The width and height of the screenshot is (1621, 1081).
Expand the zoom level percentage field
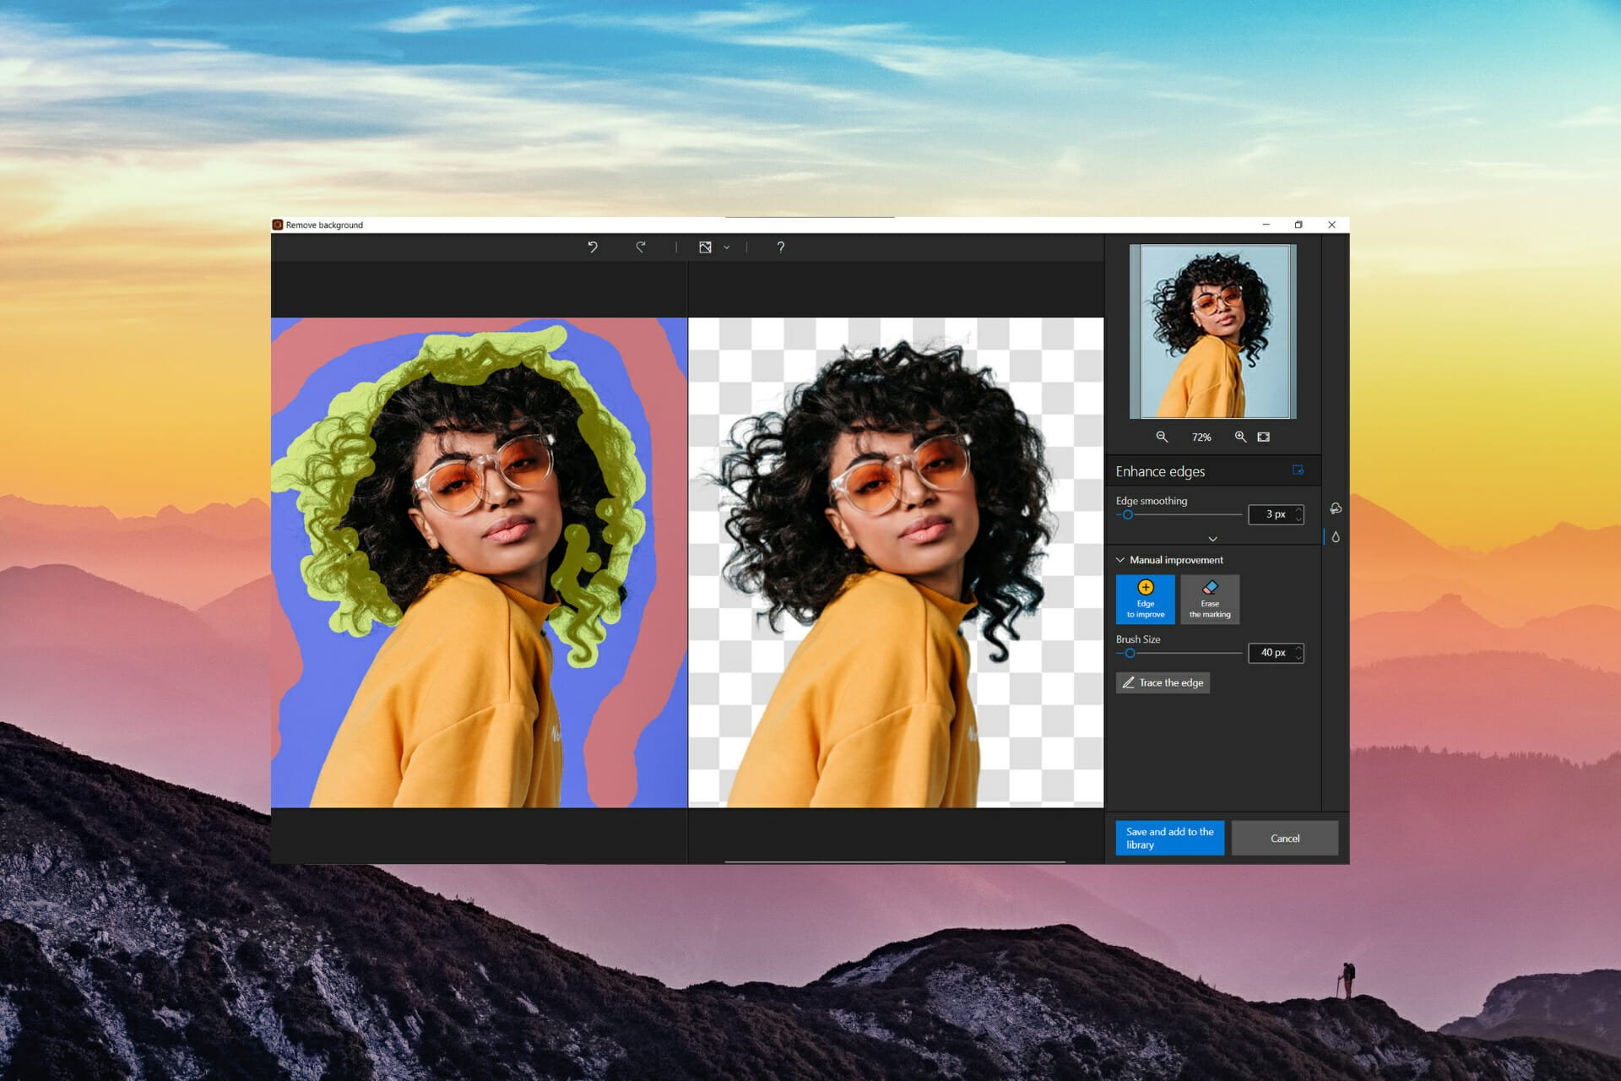tap(1202, 437)
